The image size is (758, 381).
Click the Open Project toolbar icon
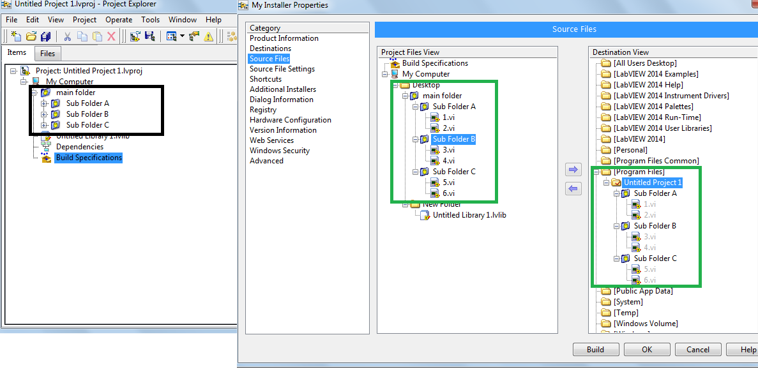(135, 36)
